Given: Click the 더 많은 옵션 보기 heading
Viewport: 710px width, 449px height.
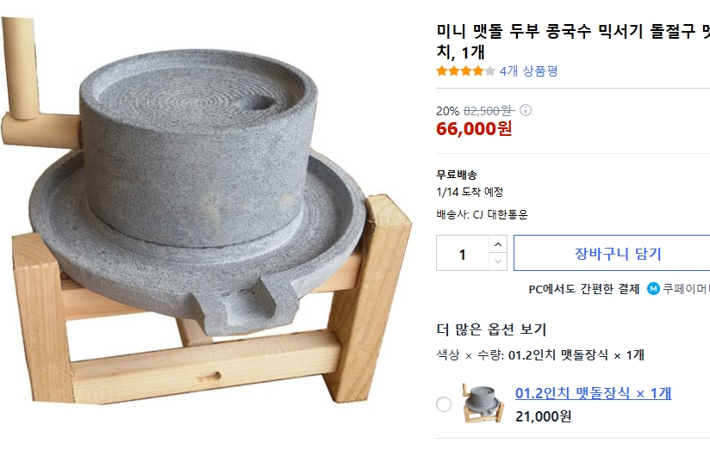Looking at the screenshot, I should (x=491, y=329).
